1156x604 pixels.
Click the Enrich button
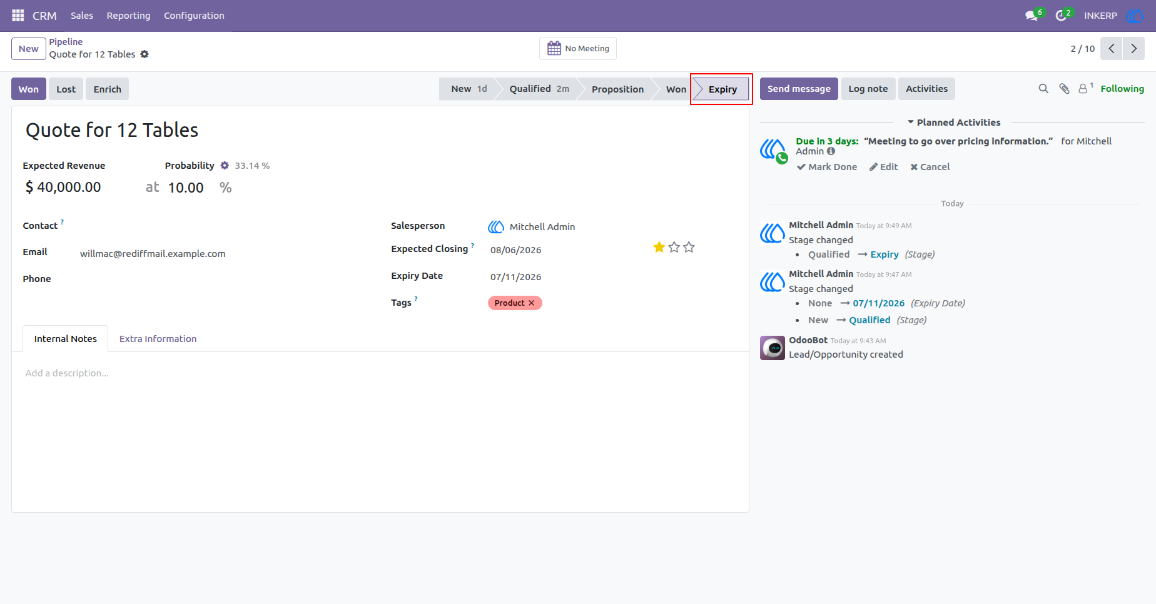click(108, 89)
